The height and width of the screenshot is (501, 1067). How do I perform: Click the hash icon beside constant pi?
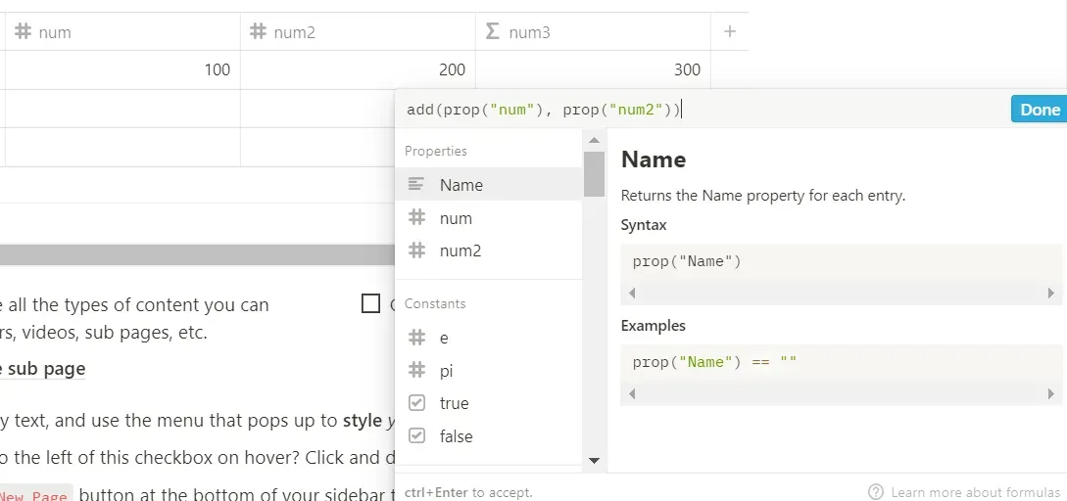(416, 371)
